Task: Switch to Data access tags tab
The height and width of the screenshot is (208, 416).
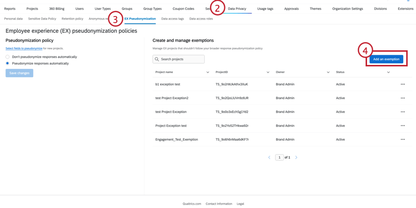Action: click(x=173, y=19)
